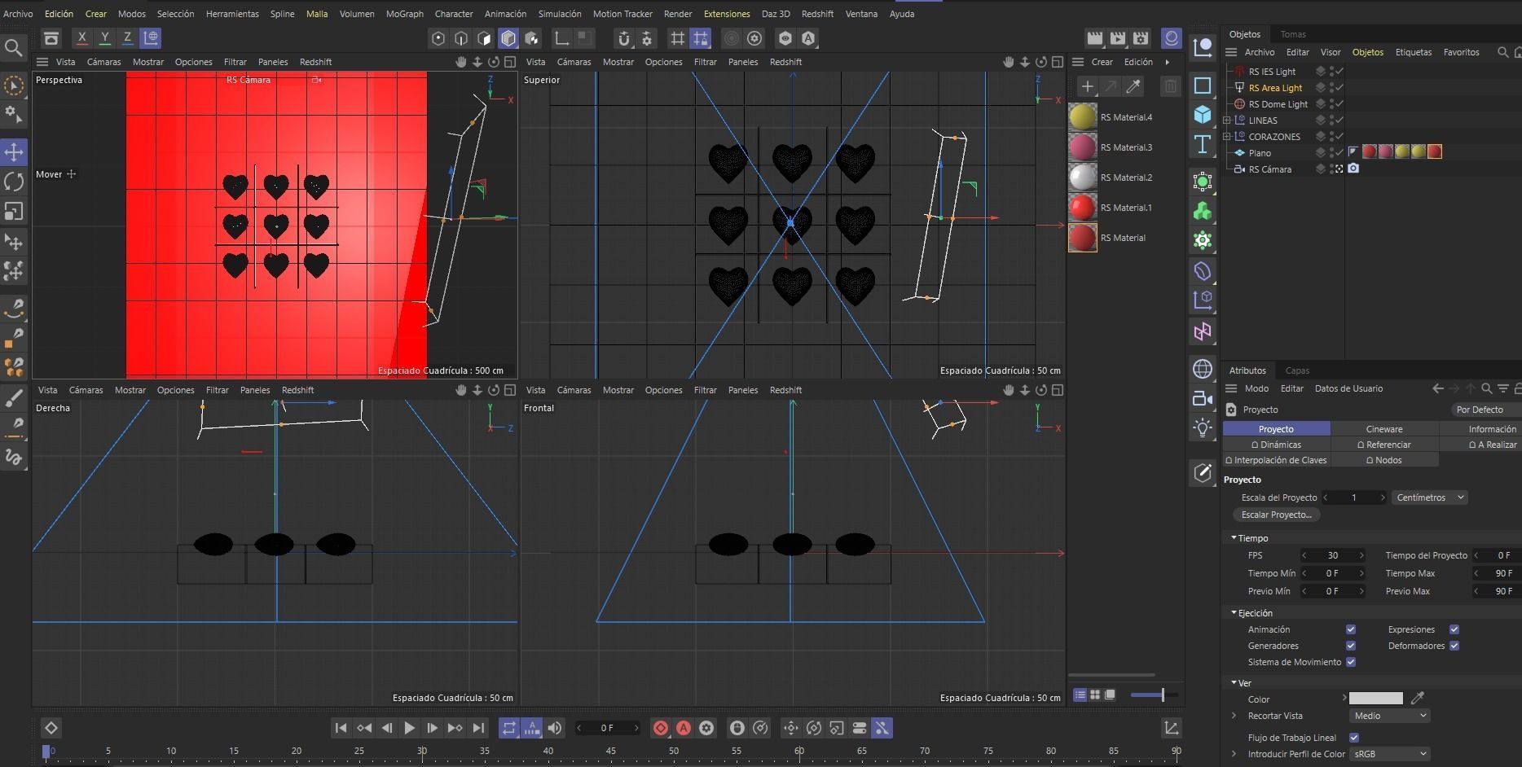The height and width of the screenshot is (767, 1522).
Task: Click the Ver Color swatch
Action: (1376, 699)
